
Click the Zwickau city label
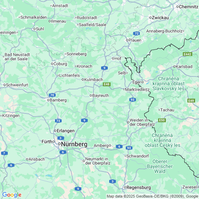160,18
